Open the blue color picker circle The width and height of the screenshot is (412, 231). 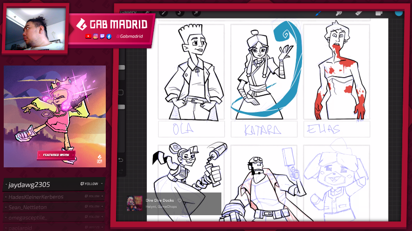click(399, 13)
